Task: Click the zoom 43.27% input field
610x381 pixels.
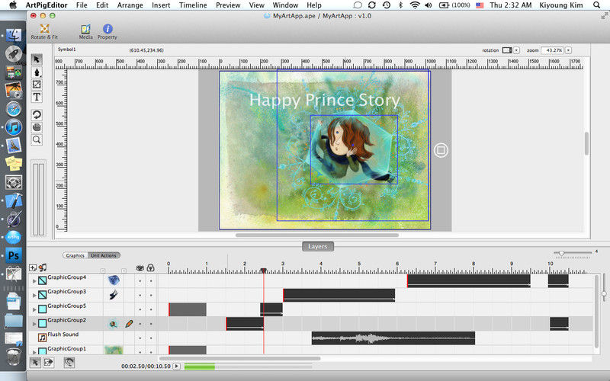Action: (552, 50)
